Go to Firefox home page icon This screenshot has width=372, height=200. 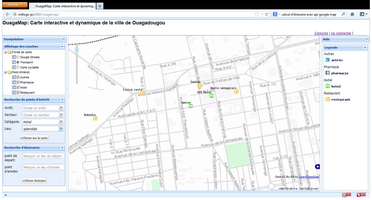click(x=352, y=14)
